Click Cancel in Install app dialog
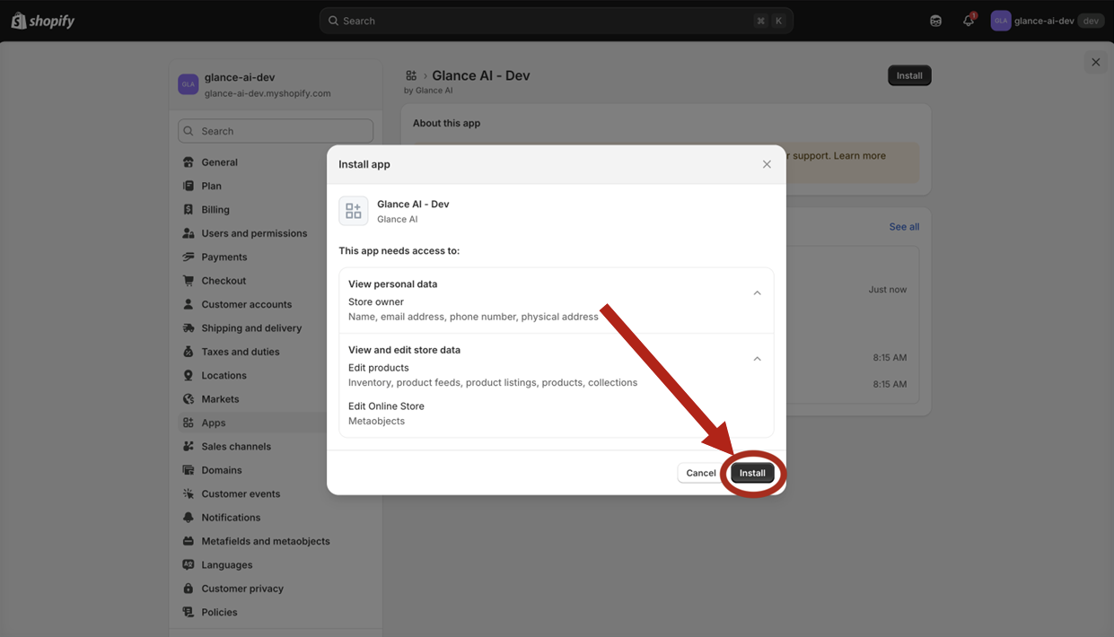 [x=701, y=473]
